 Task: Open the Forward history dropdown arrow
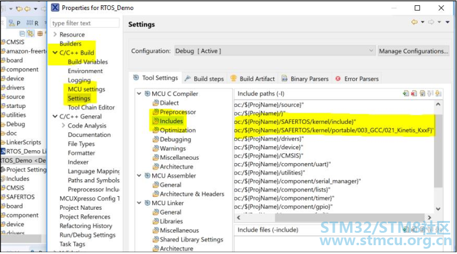tap(439, 22)
